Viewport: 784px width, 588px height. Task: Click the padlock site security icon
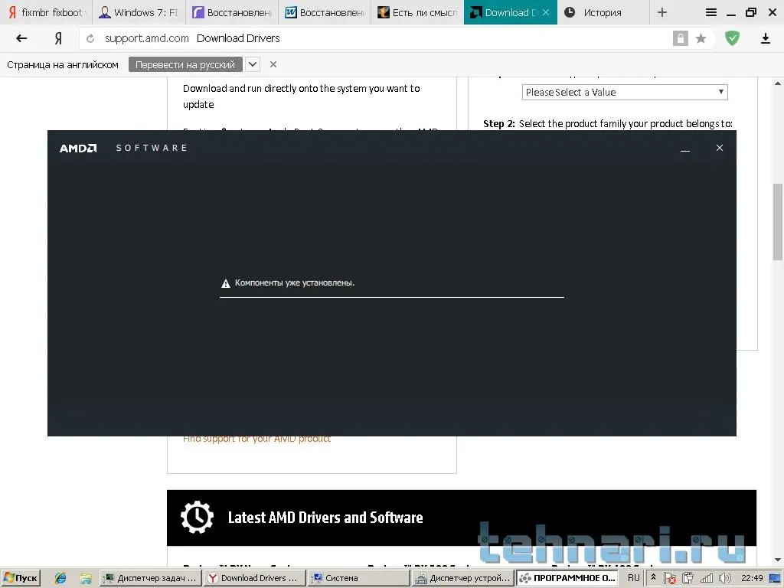pyautogui.click(x=680, y=38)
